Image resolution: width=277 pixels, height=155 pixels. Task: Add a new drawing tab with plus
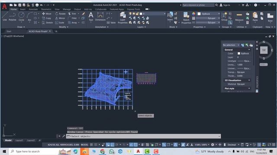(56, 31)
